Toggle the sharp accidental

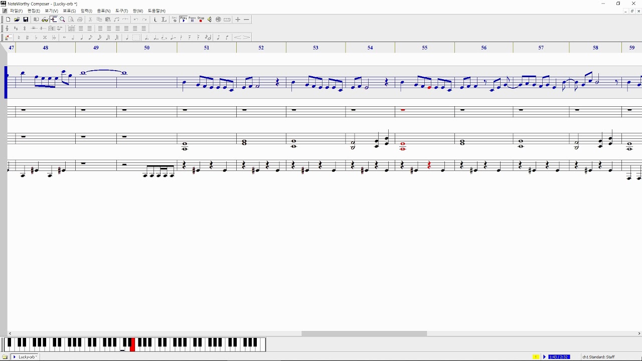[28, 37]
